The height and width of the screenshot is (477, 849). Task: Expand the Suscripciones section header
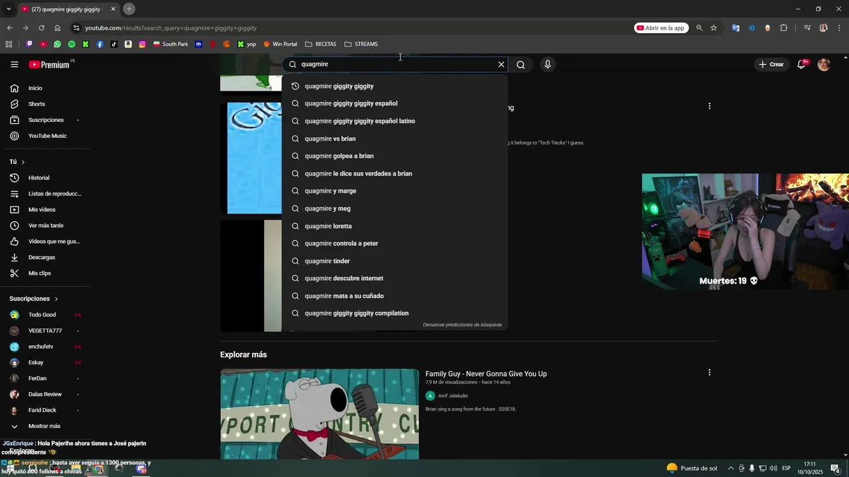pyautogui.click(x=34, y=299)
